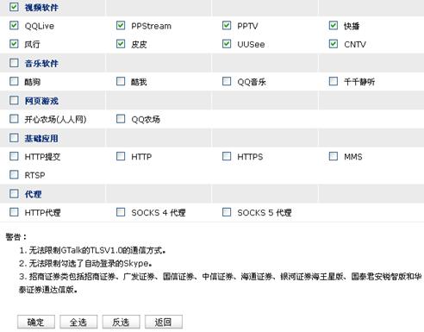Check the MMS checkbox
This screenshot has height=332, width=424.
pyautogui.click(x=334, y=156)
